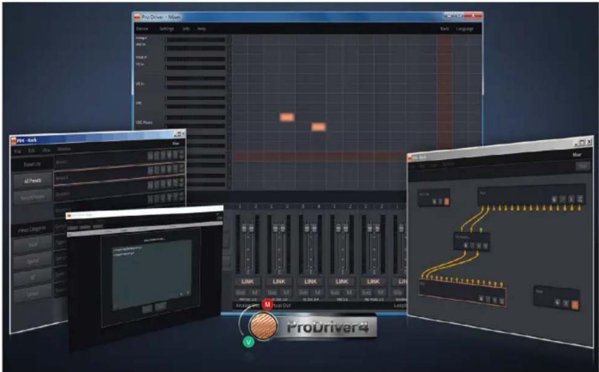Open the File menu in the PB4 Rack preset window
The width and height of the screenshot is (599, 372).
[x=17, y=151]
